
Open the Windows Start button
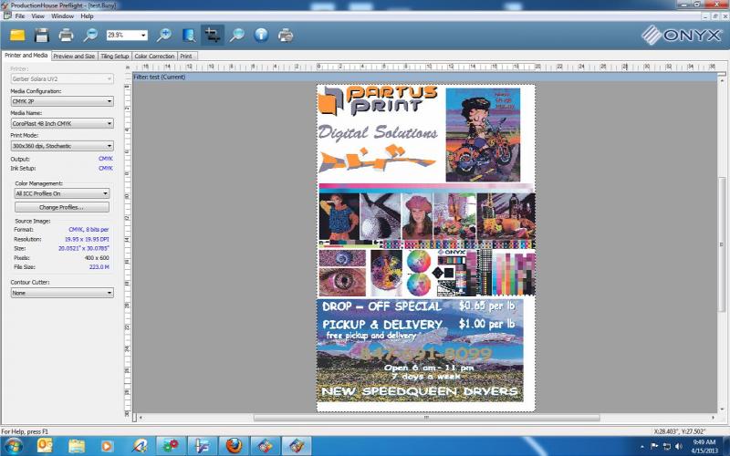pos(13,446)
